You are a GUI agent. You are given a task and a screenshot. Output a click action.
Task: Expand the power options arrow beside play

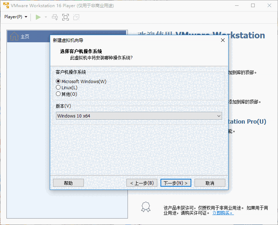pos(46,17)
